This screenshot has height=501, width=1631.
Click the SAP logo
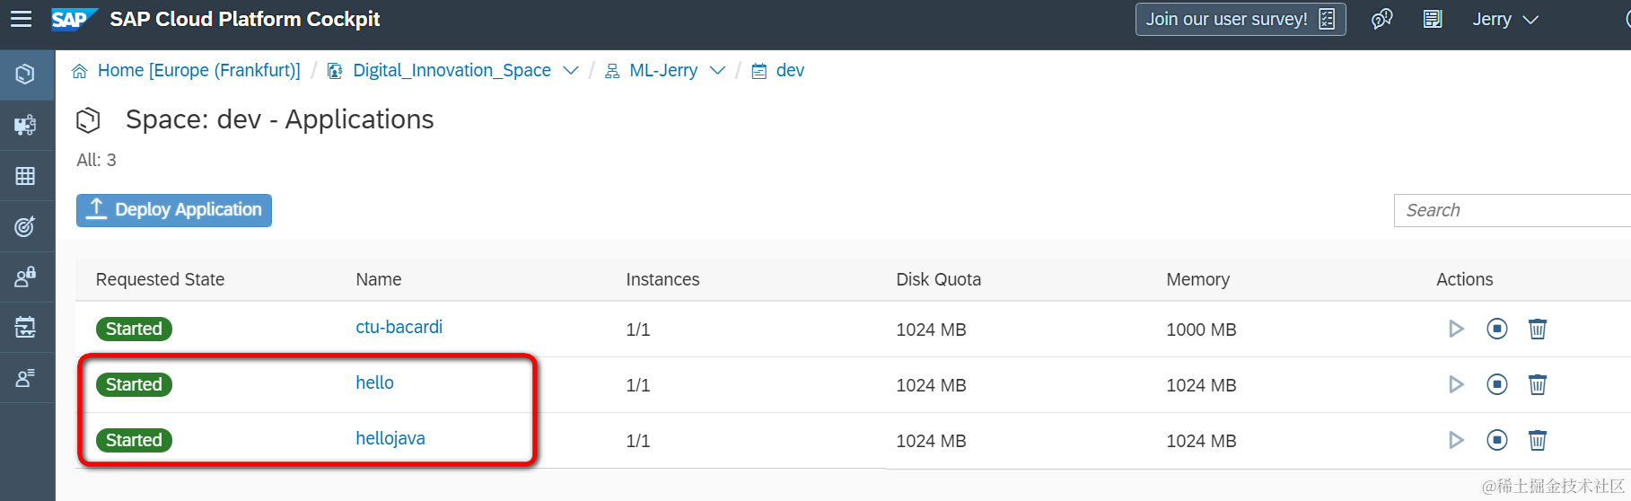pyautogui.click(x=74, y=19)
